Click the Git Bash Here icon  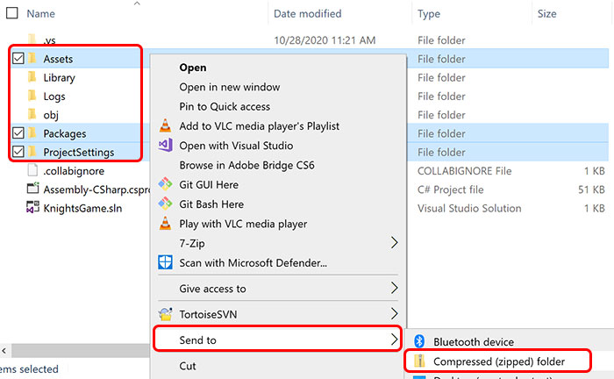pyautogui.click(x=165, y=204)
